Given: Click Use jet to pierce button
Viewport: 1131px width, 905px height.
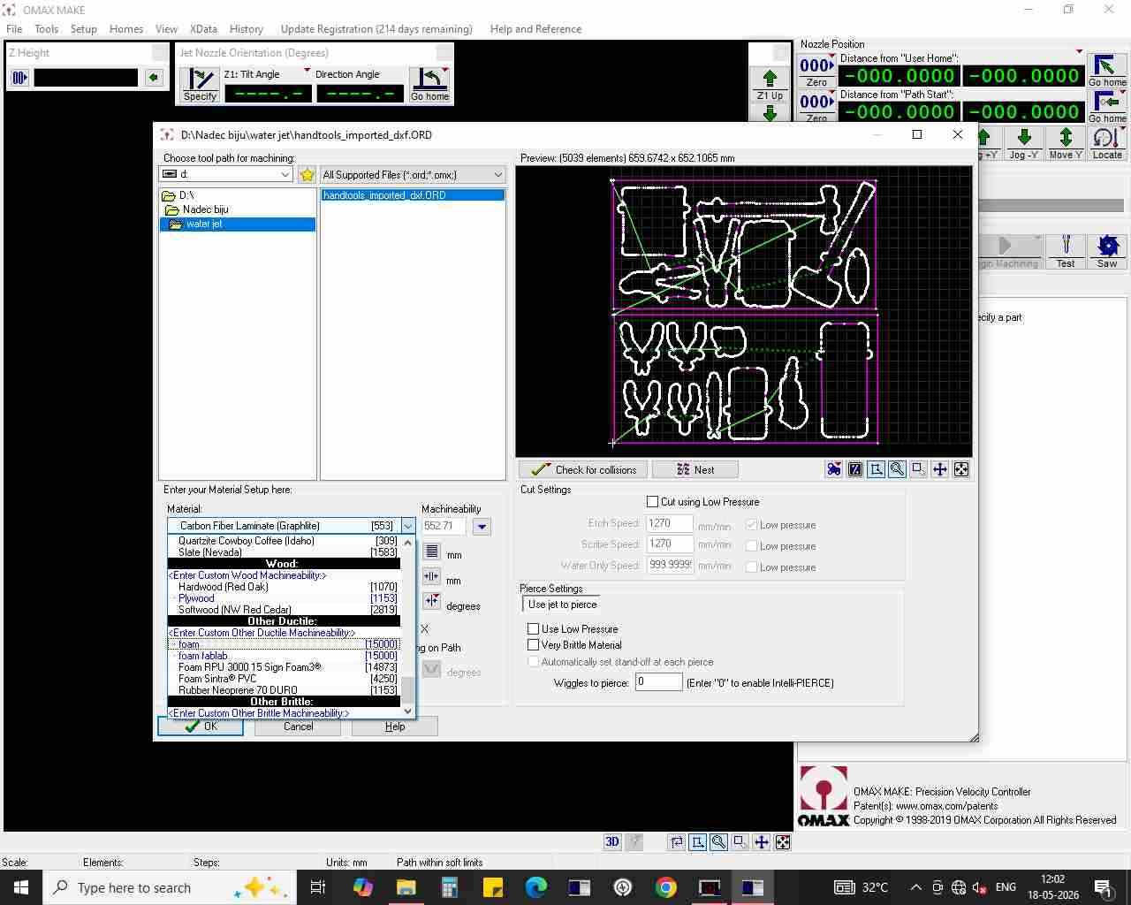Looking at the screenshot, I should coord(562,605).
